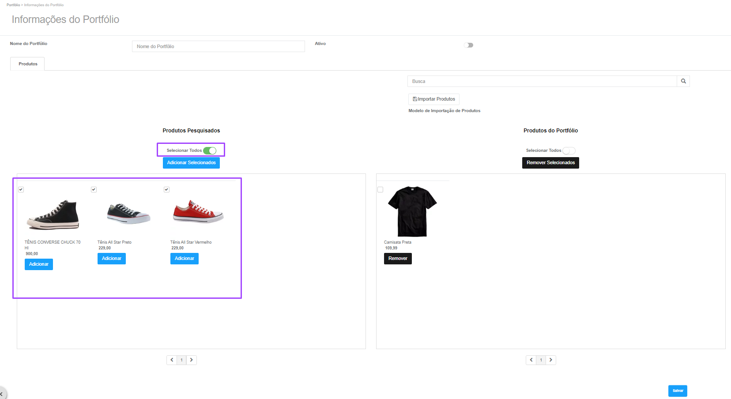Toggle the Ativo switch
Image resolution: width=731 pixels, height=399 pixels.
(x=469, y=45)
